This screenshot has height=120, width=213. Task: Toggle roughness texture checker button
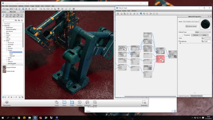(x=203, y=41)
